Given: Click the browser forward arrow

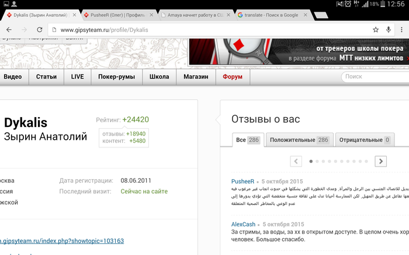Looking at the screenshot, I should 24,30.
